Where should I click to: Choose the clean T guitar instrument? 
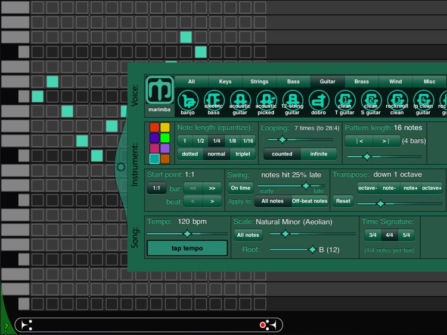point(344,102)
